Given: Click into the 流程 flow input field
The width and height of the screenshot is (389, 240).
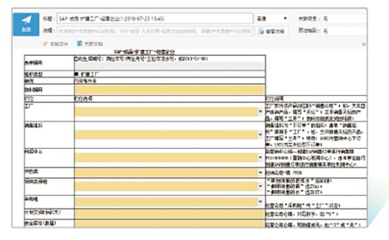Looking at the screenshot, I should 155,31.
